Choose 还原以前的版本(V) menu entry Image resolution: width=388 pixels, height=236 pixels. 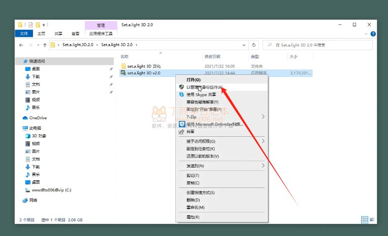click(x=222, y=156)
